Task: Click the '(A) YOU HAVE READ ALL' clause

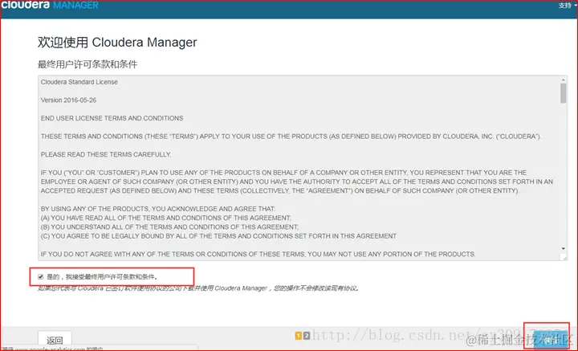Action: point(166,218)
